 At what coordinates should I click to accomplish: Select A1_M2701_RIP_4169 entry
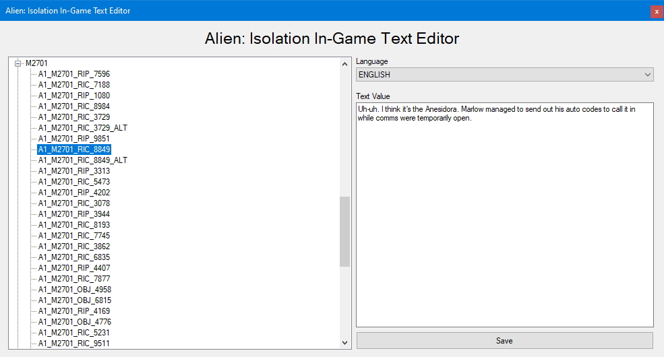(x=74, y=311)
